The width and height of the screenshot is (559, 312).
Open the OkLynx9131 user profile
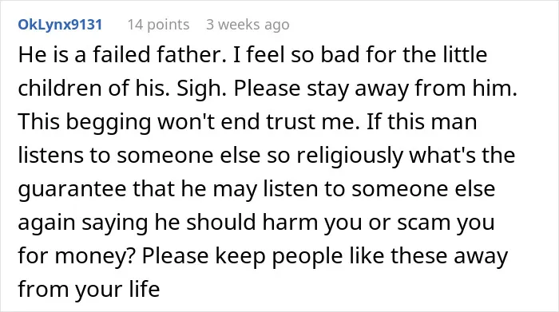tap(60, 25)
